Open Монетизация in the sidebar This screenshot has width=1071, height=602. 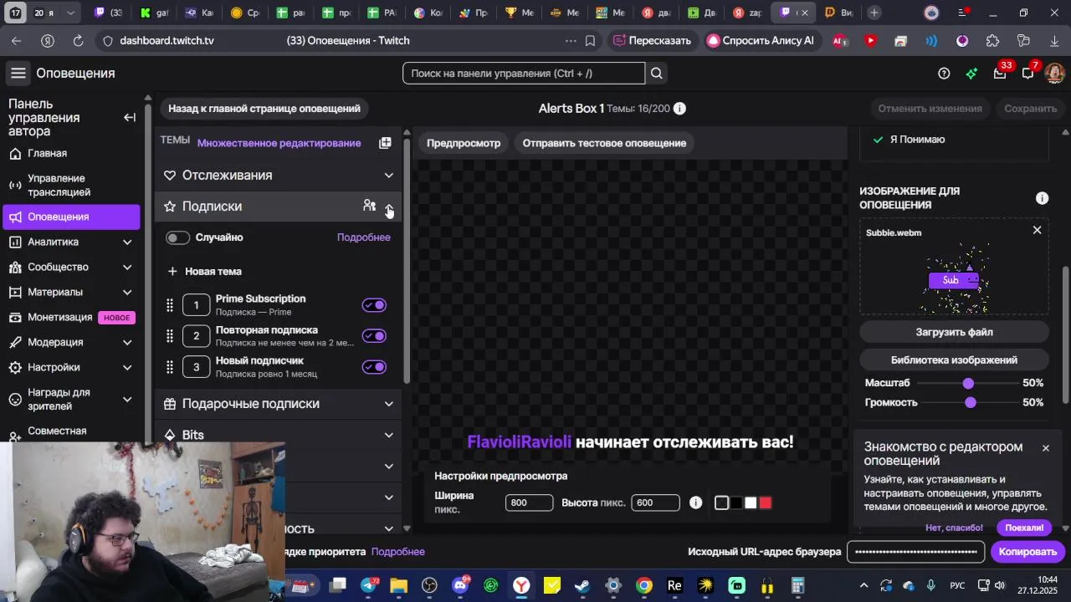[x=71, y=317]
